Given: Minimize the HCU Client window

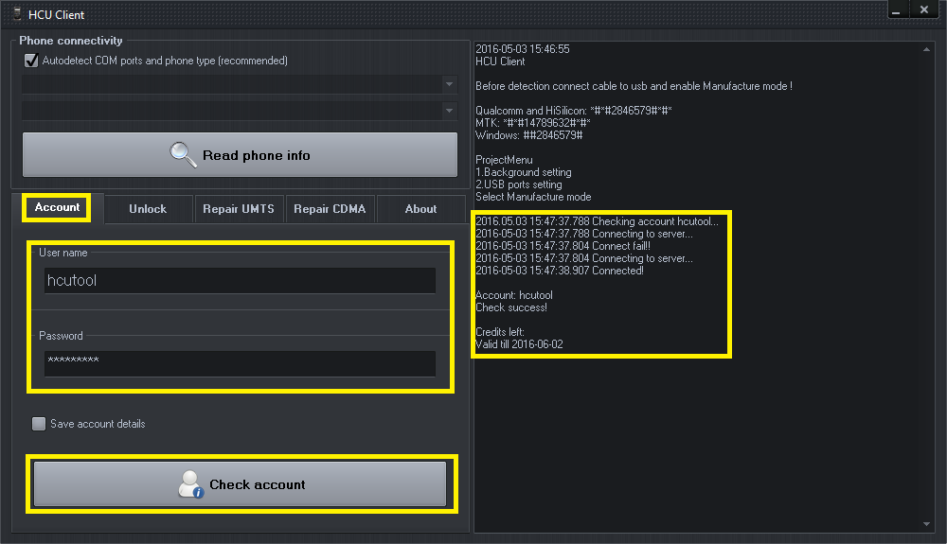Looking at the screenshot, I should (x=896, y=10).
